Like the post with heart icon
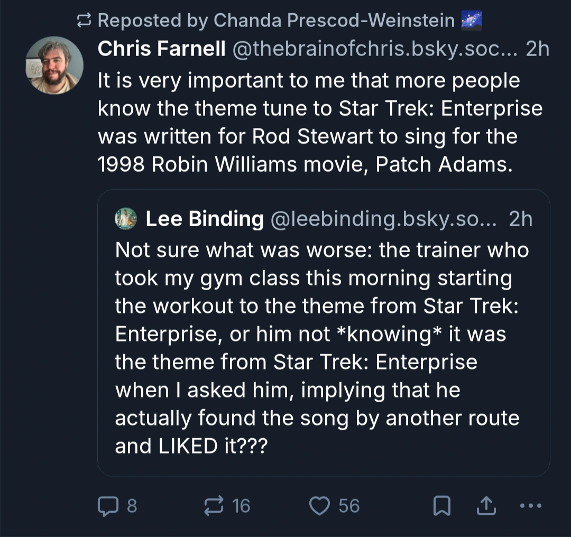571x537 pixels. tap(319, 506)
